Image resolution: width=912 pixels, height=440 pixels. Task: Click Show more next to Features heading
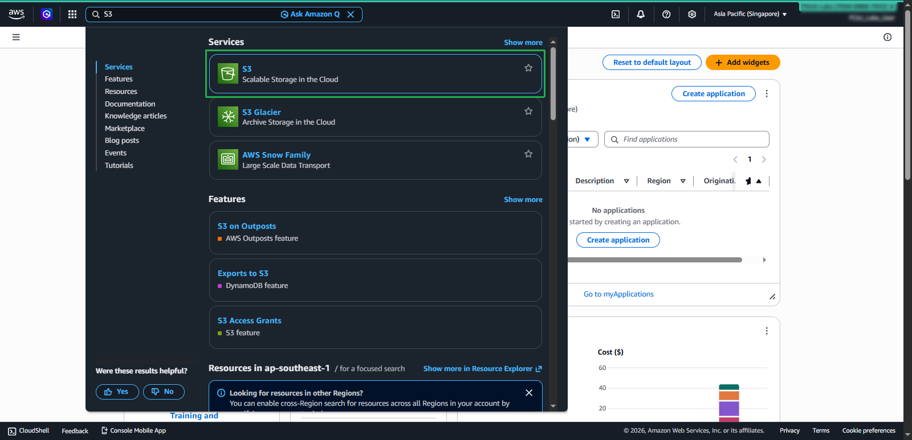(523, 200)
